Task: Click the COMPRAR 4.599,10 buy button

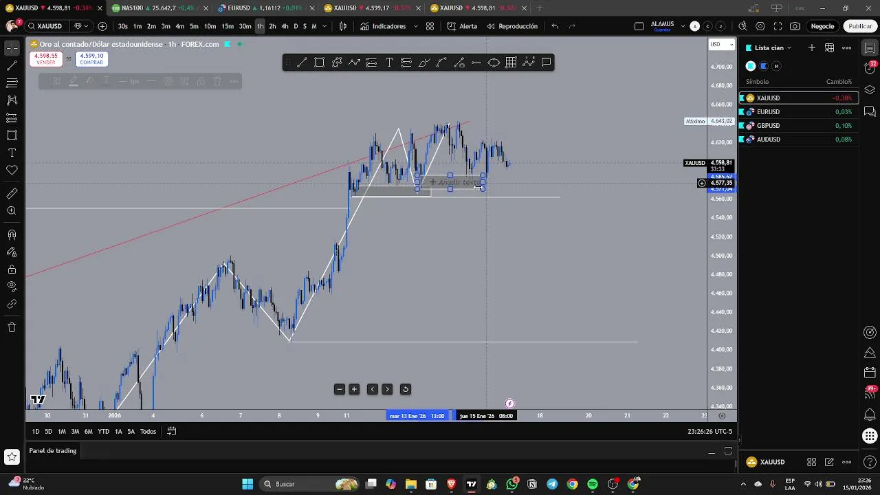Action: click(x=91, y=59)
